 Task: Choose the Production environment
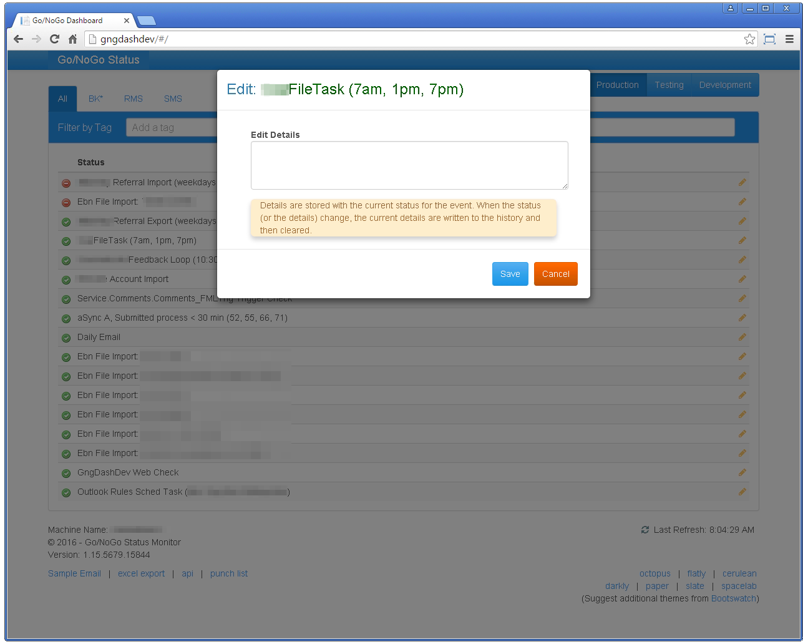coord(617,85)
